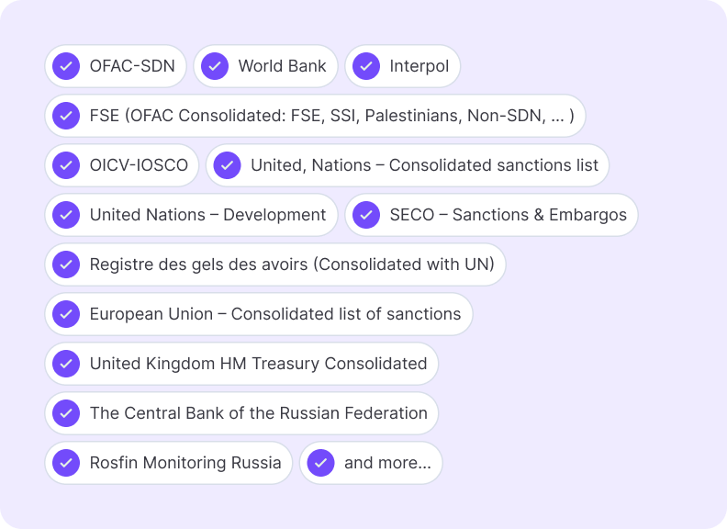Image resolution: width=727 pixels, height=529 pixels.
Task: Click the checkmark icon beside World Bank
Action: (215, 66)
